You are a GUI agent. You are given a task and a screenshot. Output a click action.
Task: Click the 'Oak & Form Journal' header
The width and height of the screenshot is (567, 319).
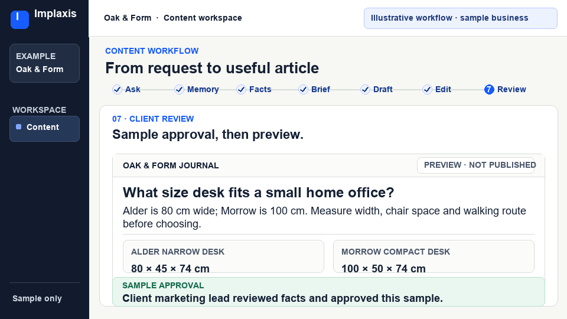point(171,165)
